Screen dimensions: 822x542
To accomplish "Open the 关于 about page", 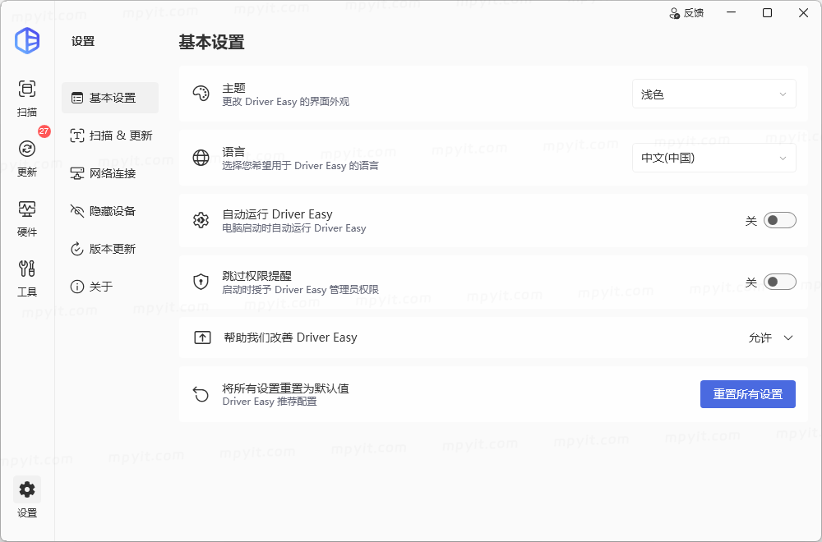I will 110,287.
